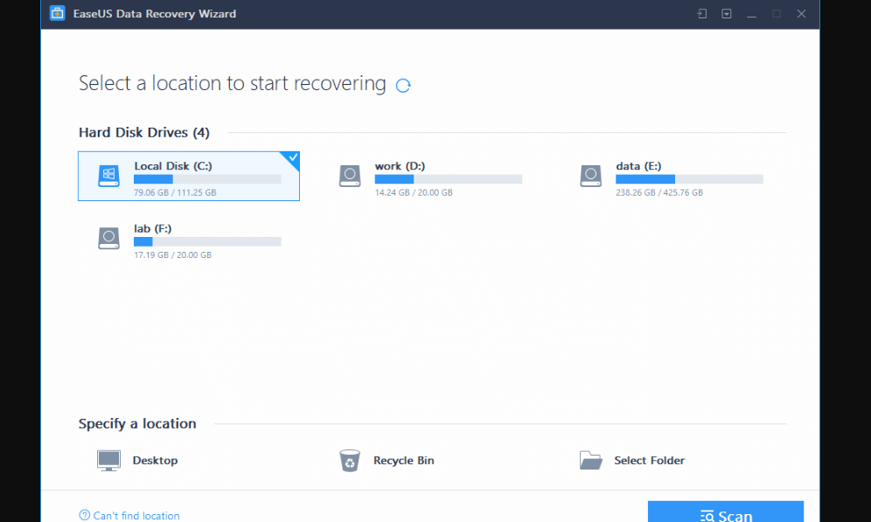Select the lab (F:) drive icon
871x522 pixels.
click(x=108, y=239)
